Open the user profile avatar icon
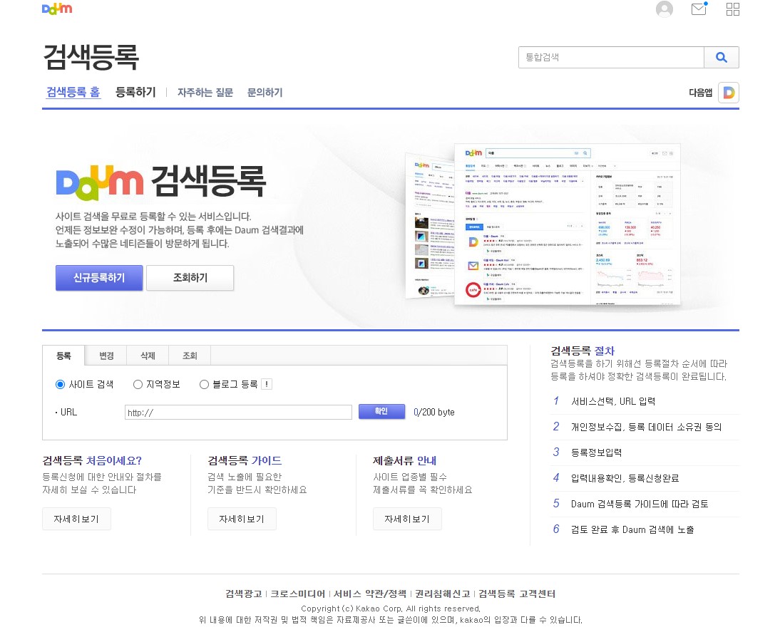 [664, 9]
